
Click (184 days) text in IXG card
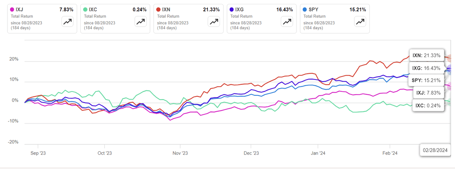coord(240,28)
